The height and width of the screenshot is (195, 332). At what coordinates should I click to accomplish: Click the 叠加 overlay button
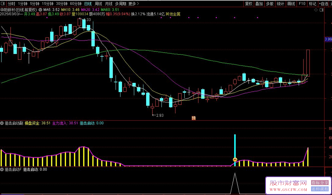point(259,4)
